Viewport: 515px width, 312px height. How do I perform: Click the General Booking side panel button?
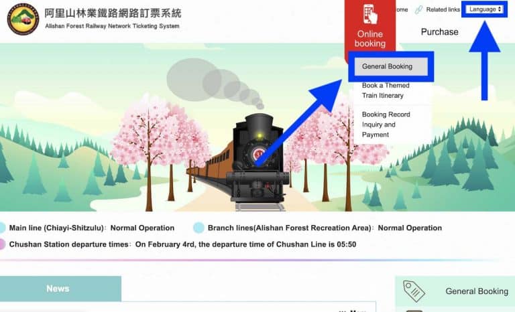point(455,291)
